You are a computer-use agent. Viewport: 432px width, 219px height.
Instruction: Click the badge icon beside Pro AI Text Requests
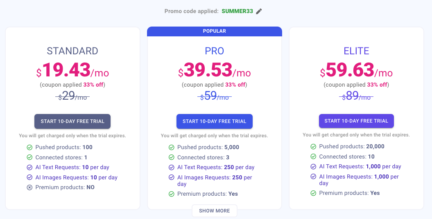click(171, 168)
